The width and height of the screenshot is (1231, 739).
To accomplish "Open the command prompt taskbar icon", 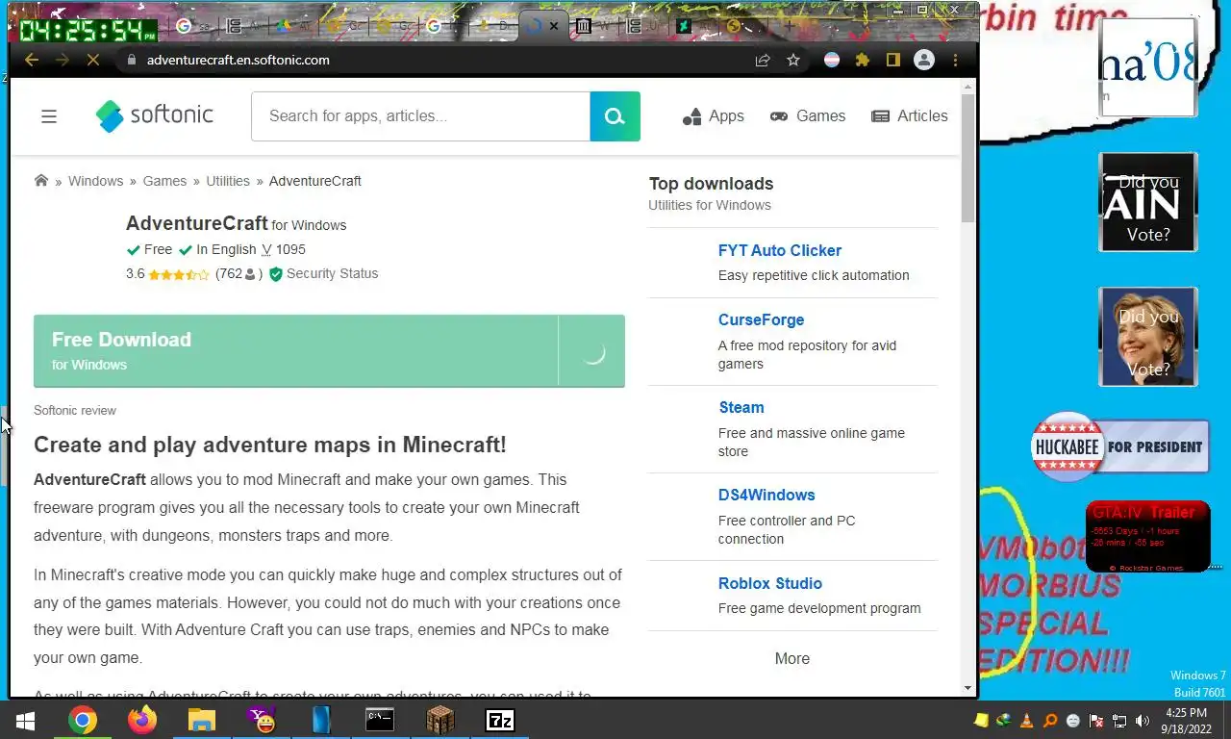I will [380, 720].
